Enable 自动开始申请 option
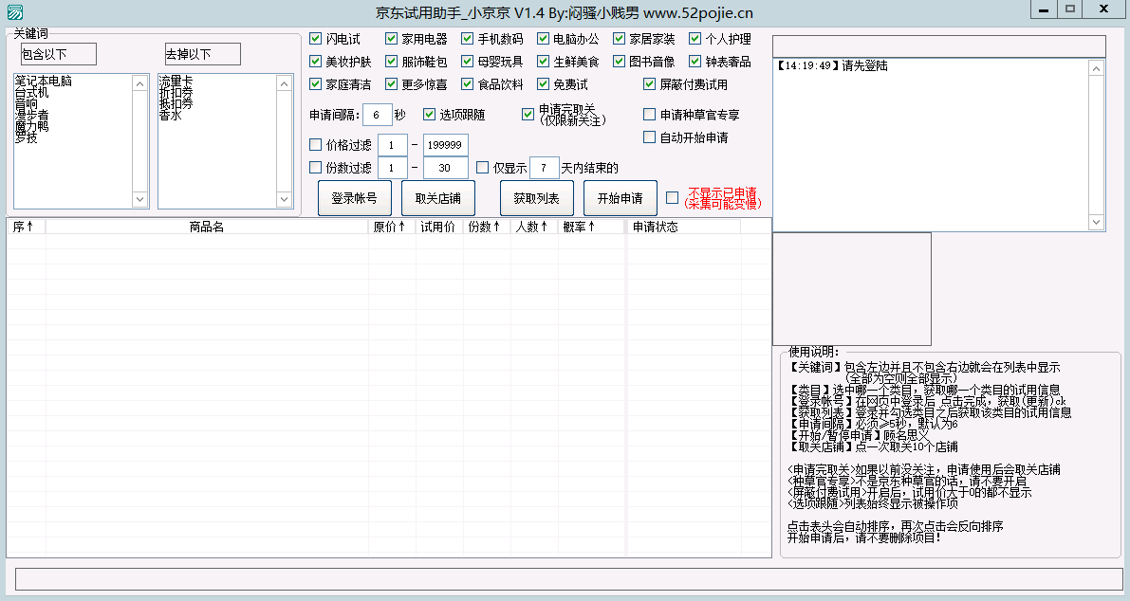This screenshot has height=601, width=1130. click(649, 137)
